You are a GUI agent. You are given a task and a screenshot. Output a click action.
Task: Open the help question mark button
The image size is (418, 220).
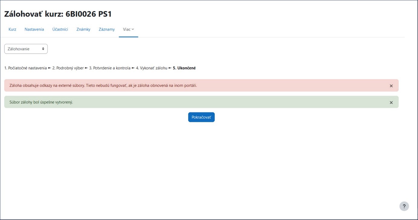click(x=404, y=206)
